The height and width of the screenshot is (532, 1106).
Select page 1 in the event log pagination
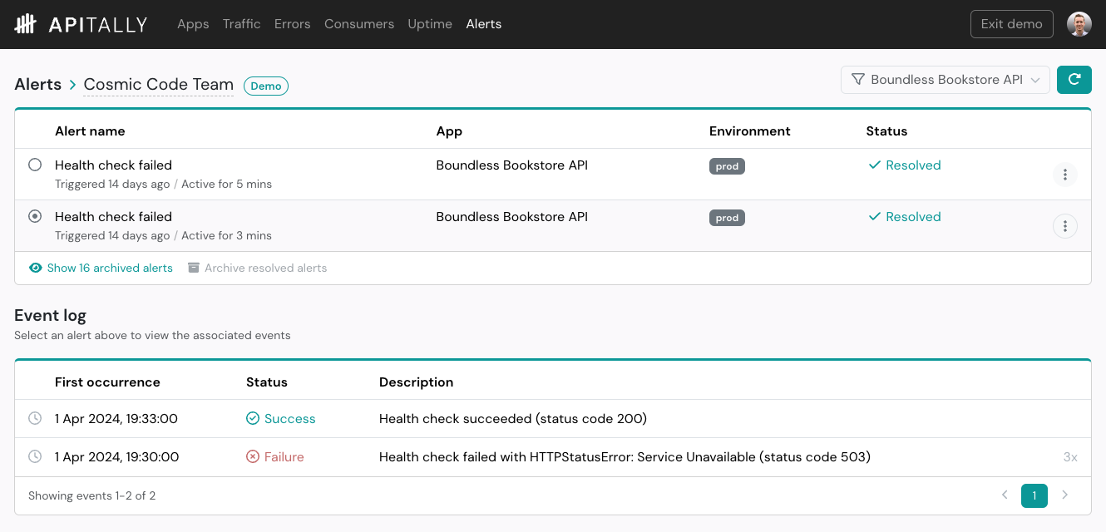(1034, 495)
